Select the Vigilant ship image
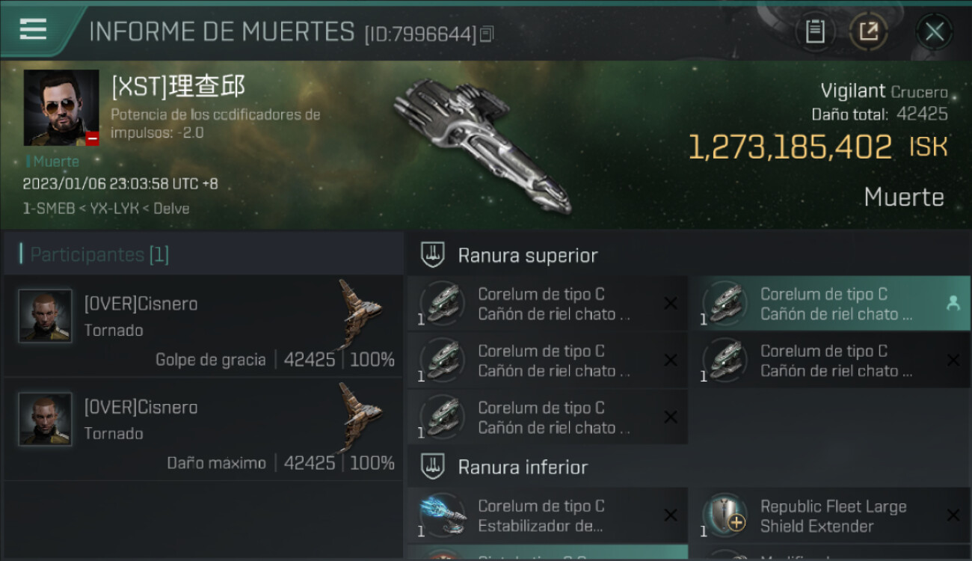The image size is (972, 561). click(x=483, y=143)
